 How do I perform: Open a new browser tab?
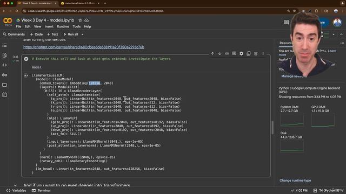tap(105, 3)
